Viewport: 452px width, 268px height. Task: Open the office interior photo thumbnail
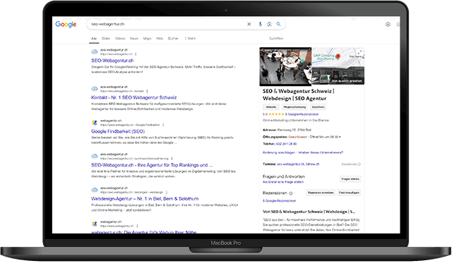tap(285, 67)
